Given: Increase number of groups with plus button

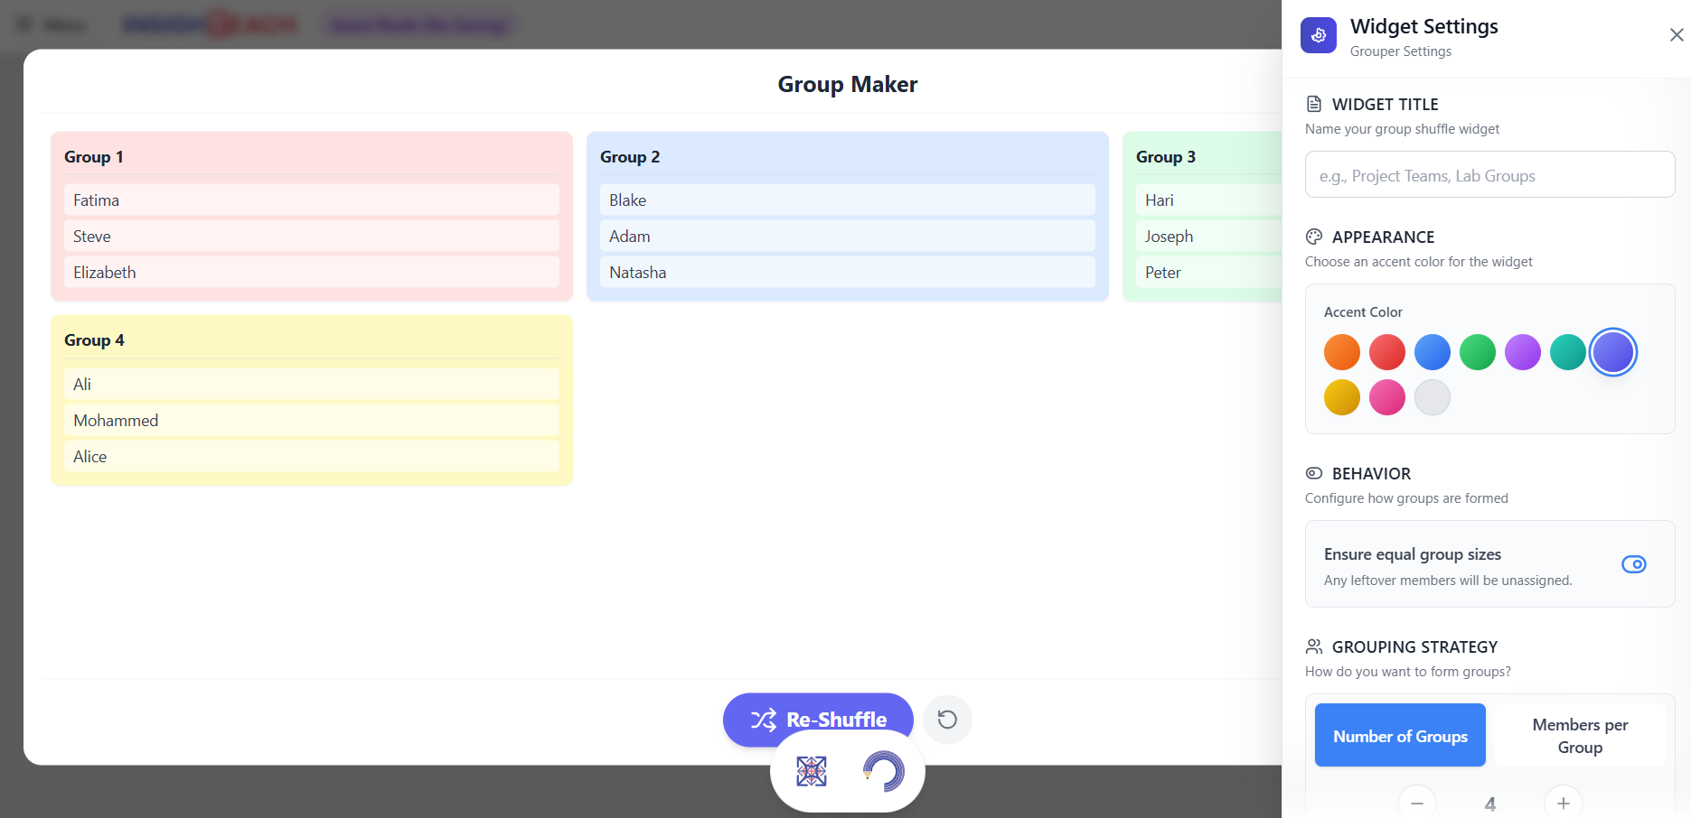Looking at the screenshot, I should tap(1563, 803).
